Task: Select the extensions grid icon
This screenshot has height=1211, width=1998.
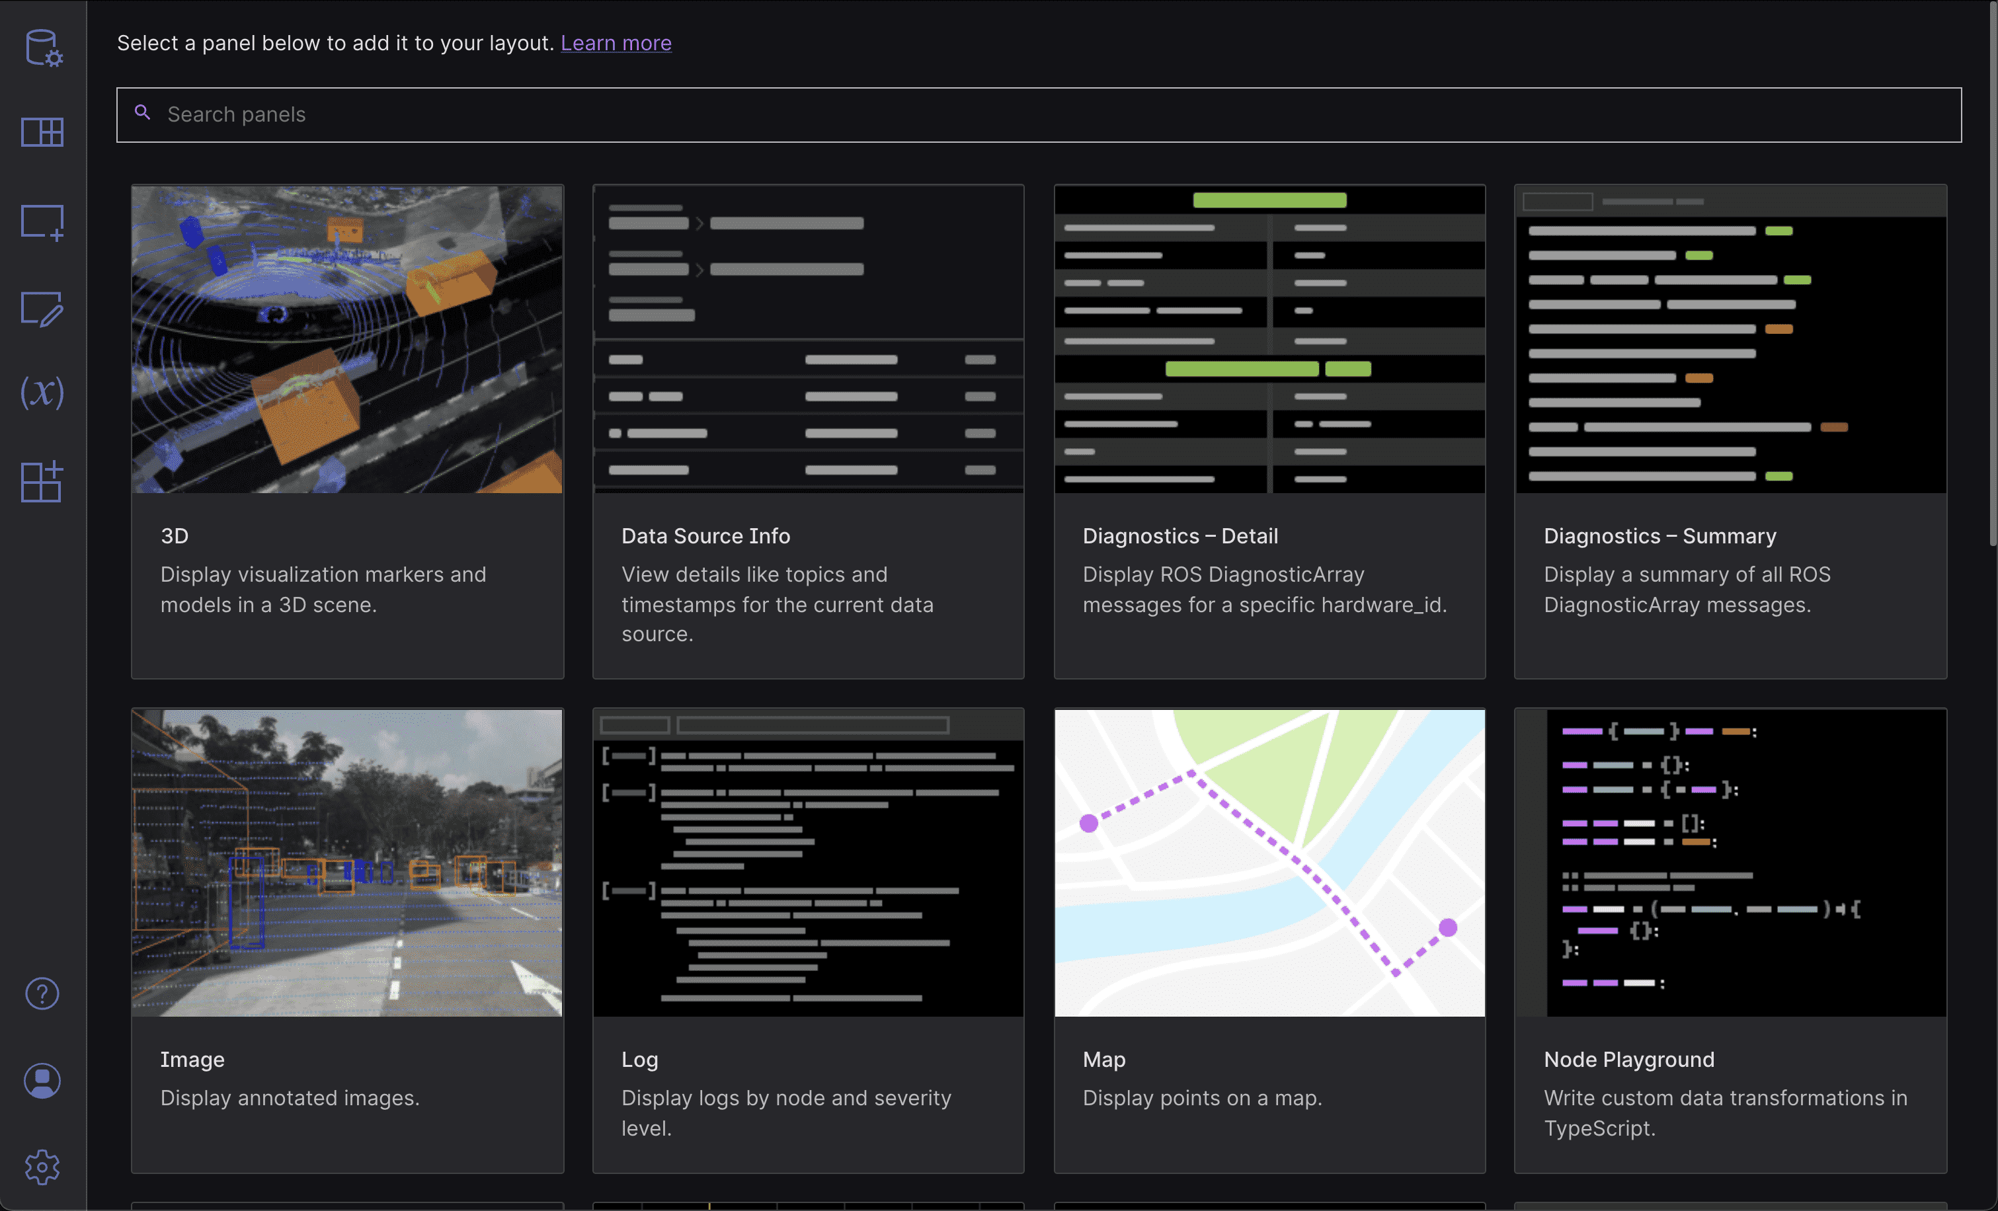Action: pos(42,478)
